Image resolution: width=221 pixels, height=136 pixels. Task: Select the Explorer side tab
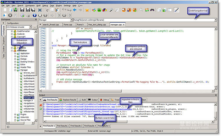pyautogui.click(x=4, y=40)
